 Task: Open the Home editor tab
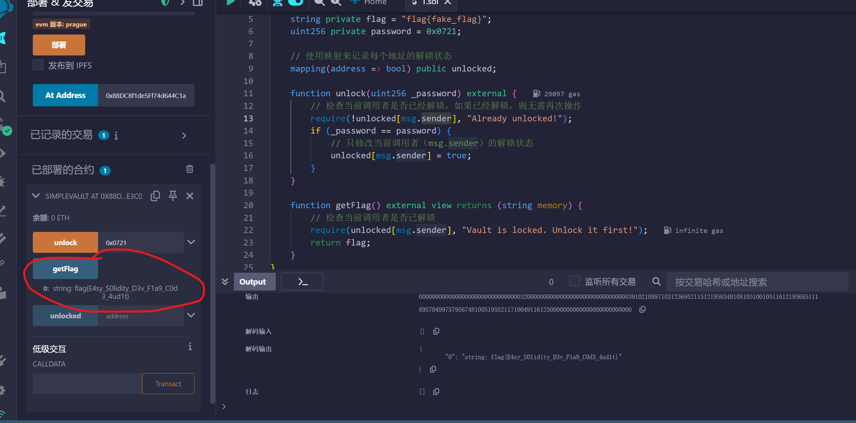click(x=375, y=3)
